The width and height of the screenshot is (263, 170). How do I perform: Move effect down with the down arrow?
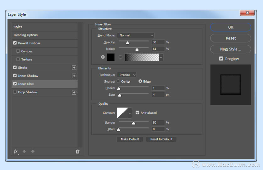point(33,152)
